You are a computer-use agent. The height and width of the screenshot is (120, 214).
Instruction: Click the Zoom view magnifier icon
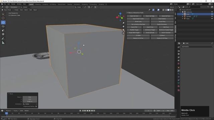pos(123,23)
